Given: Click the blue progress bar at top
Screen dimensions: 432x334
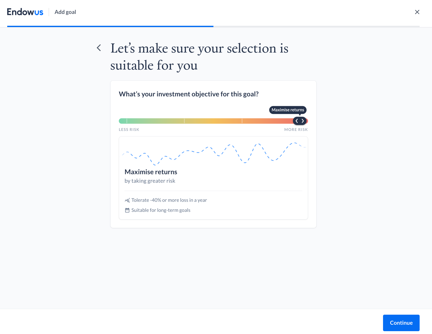Looking at the screenshot, I should (x=110, y=26).
